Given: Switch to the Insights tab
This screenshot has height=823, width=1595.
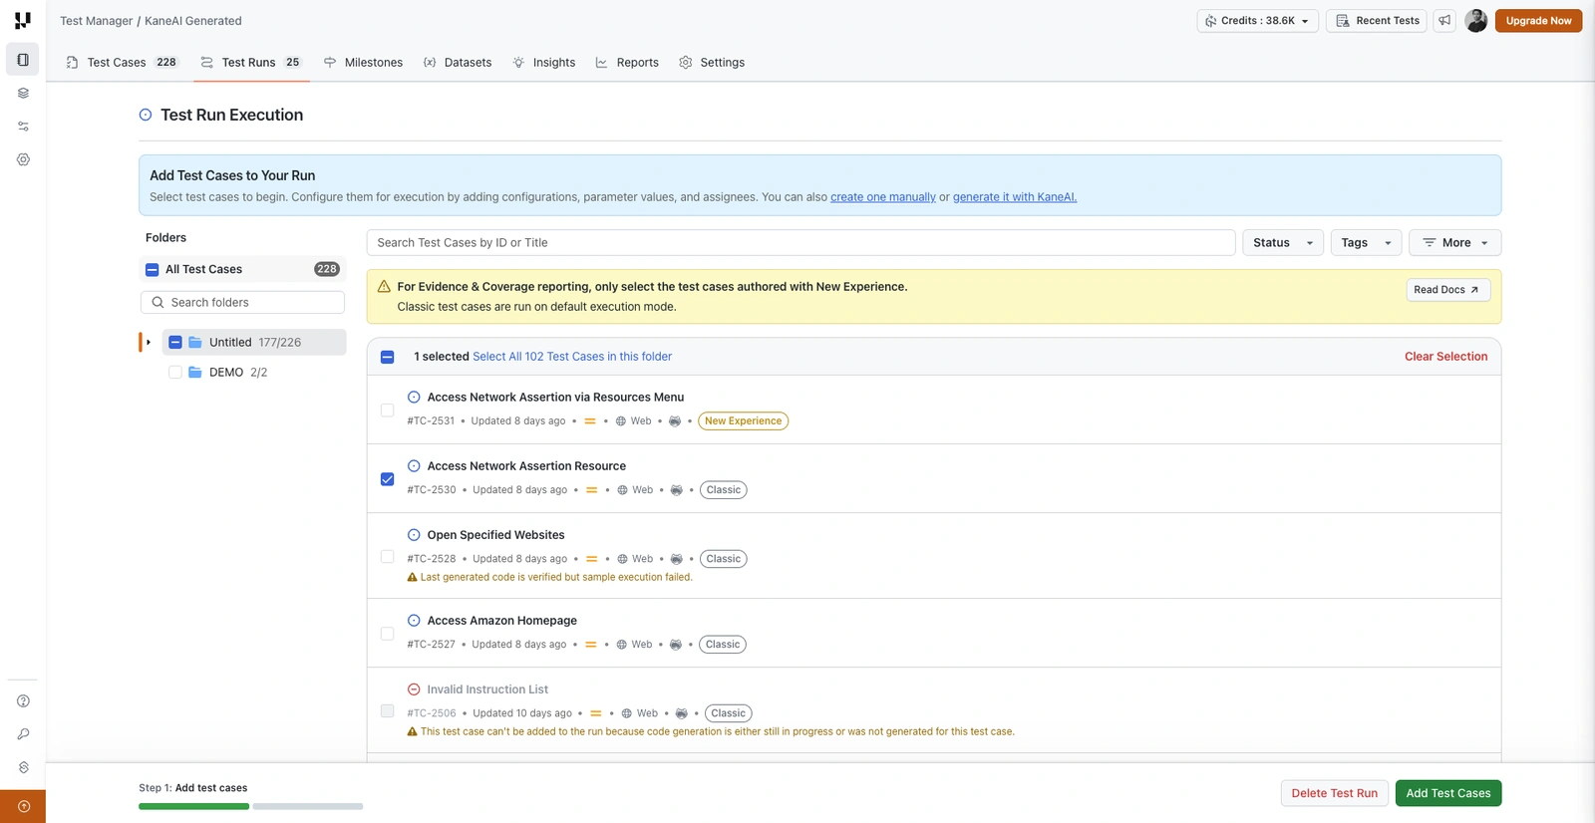Looking at the screenshot, I should 544,62.
